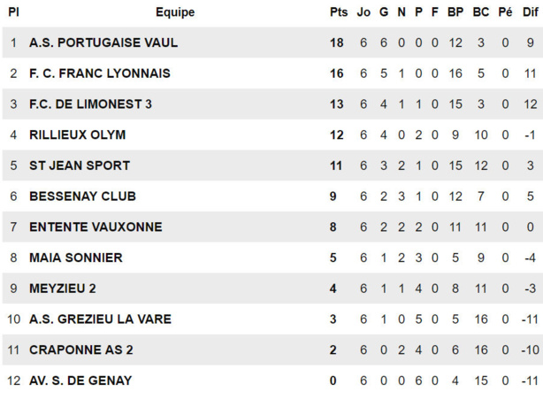Click the A.S. PORTUGAISE VAUL team name

click(x=103, y=42)
